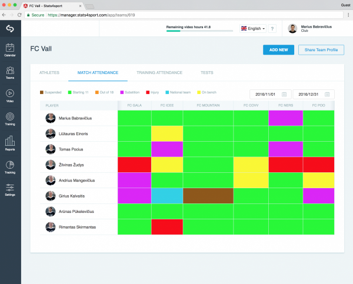Viewport: 353px width, 284px height.
Task: Open the Calendar sidebar section
Action: (x=10, y=50)
